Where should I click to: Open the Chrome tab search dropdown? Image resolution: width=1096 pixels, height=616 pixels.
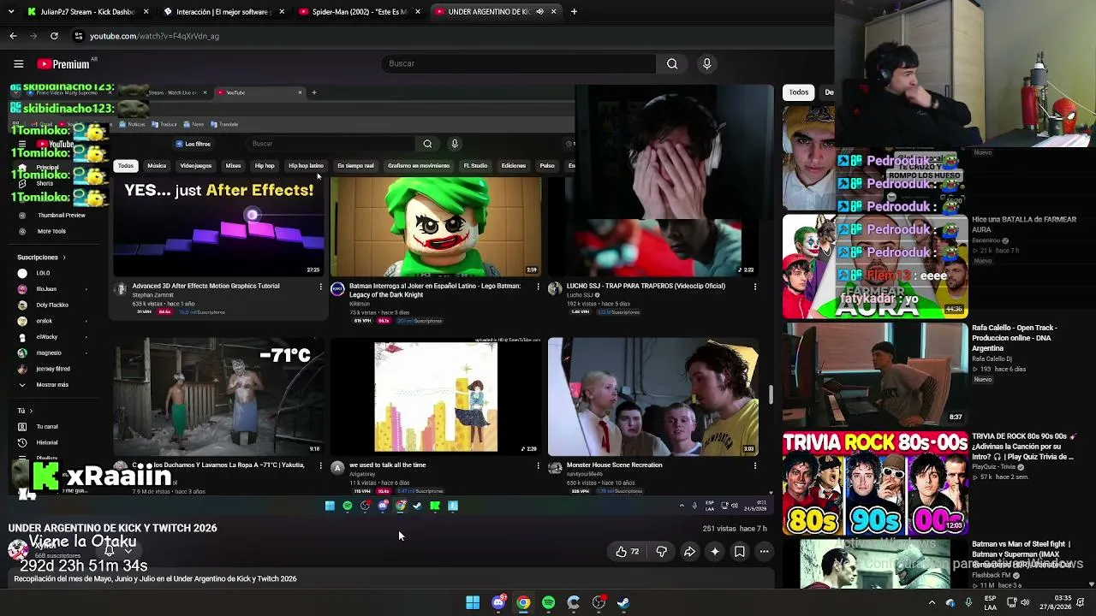pyautogui.click(x=13, y=12)
